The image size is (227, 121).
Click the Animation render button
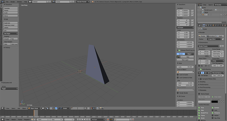pos(211,36)
